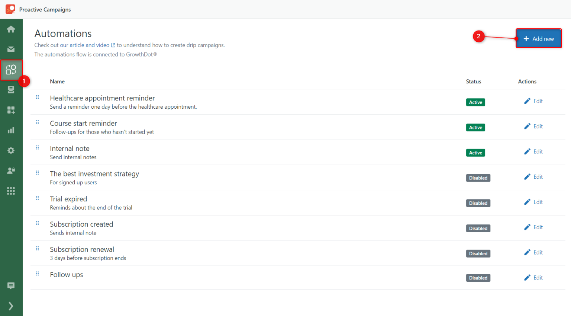Click the Active status of Course start reminder
Image resolution: width=571 pixels, height=316 pixels.
coord(475,127)
